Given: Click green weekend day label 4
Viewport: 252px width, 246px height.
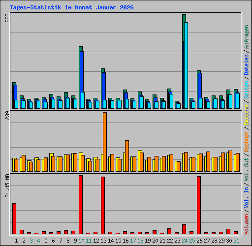Looking at the screenshot, I should [38, 241].
